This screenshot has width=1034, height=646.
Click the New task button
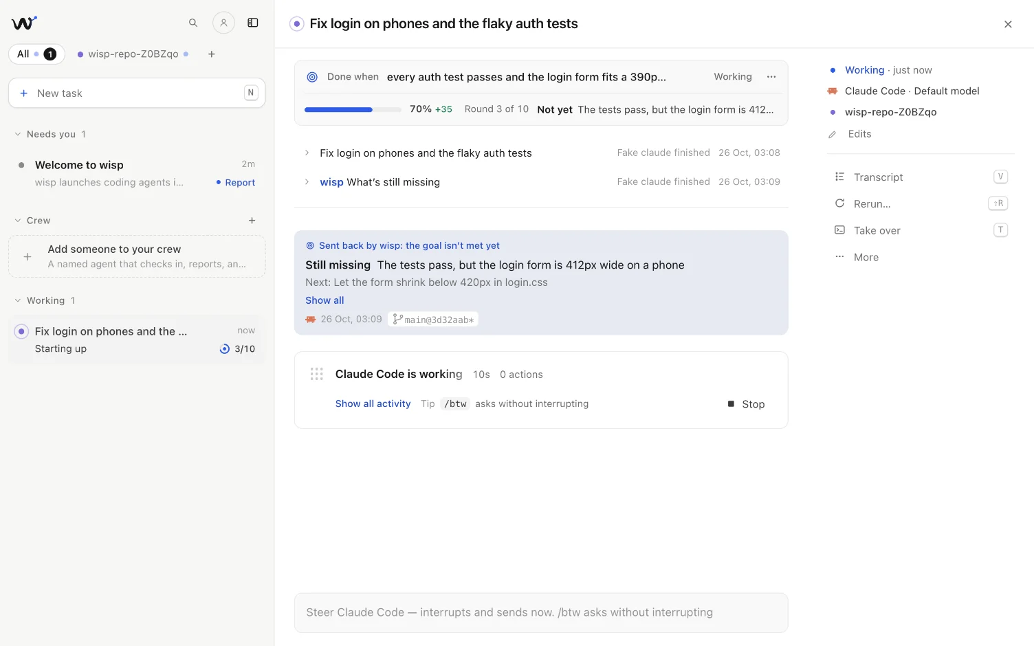pyautogui.click(x=137, y=93)
